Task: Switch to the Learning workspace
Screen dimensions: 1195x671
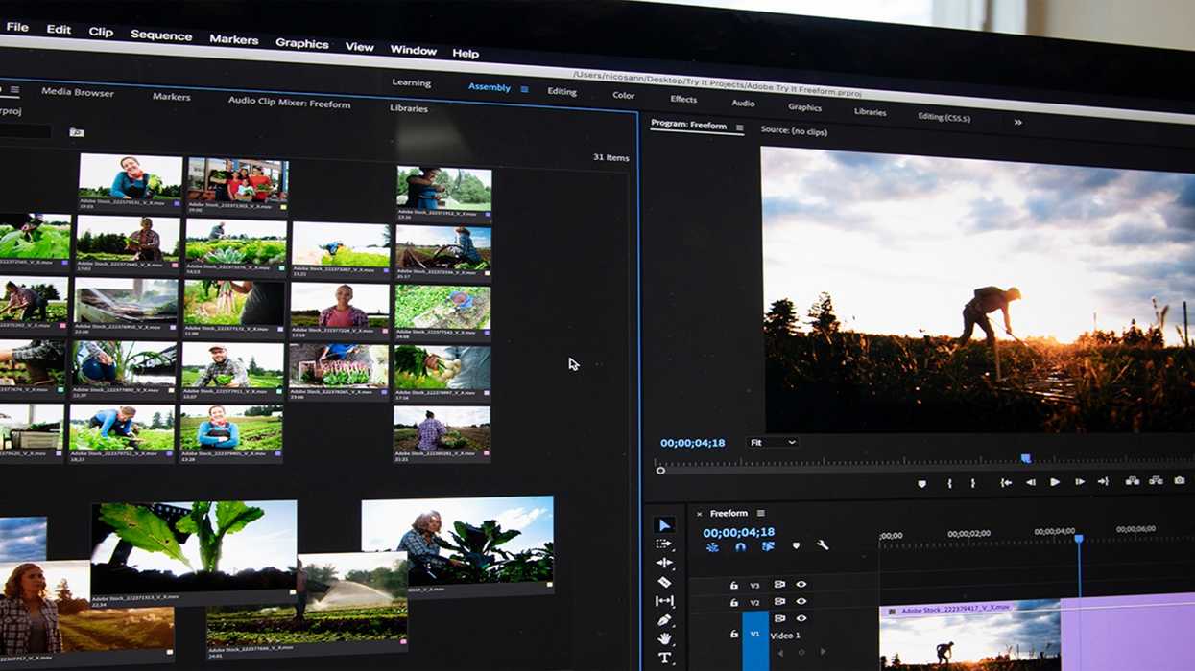Action: pos(411,82)
